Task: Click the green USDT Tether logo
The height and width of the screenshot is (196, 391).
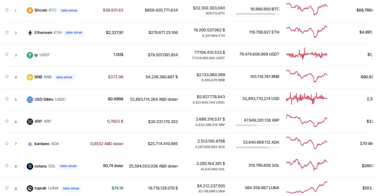Action: click(30, 55)
